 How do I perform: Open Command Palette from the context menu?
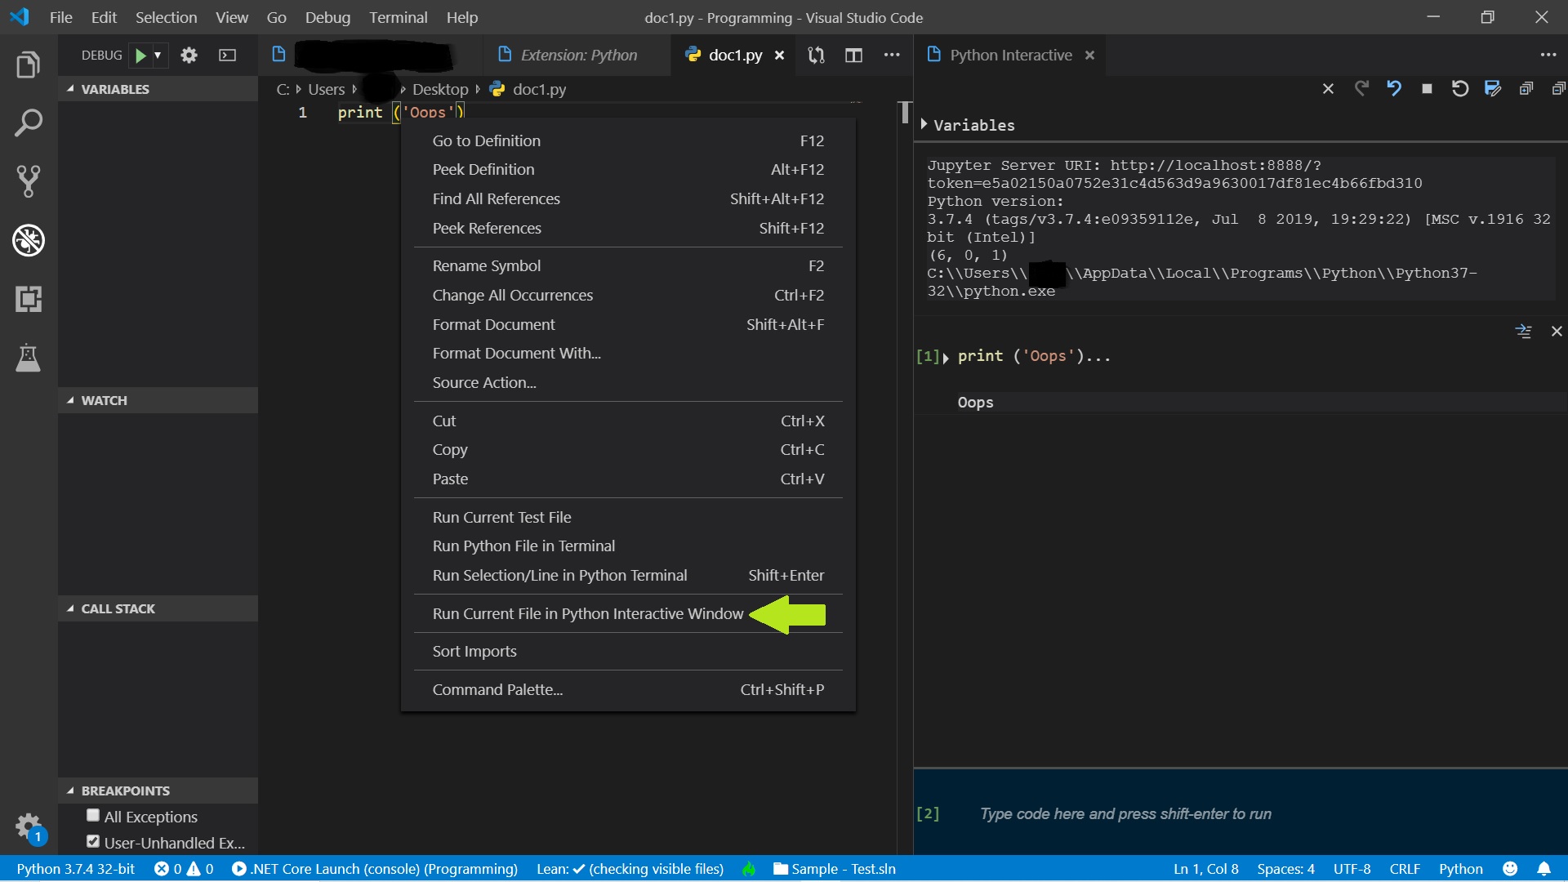point(628,689)
